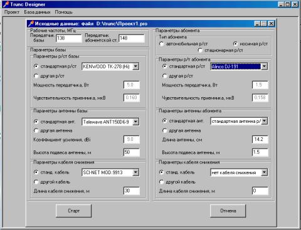Click base receiver sensitivity field 0.160
Viewport: 301px width, 230px height.
132,98
